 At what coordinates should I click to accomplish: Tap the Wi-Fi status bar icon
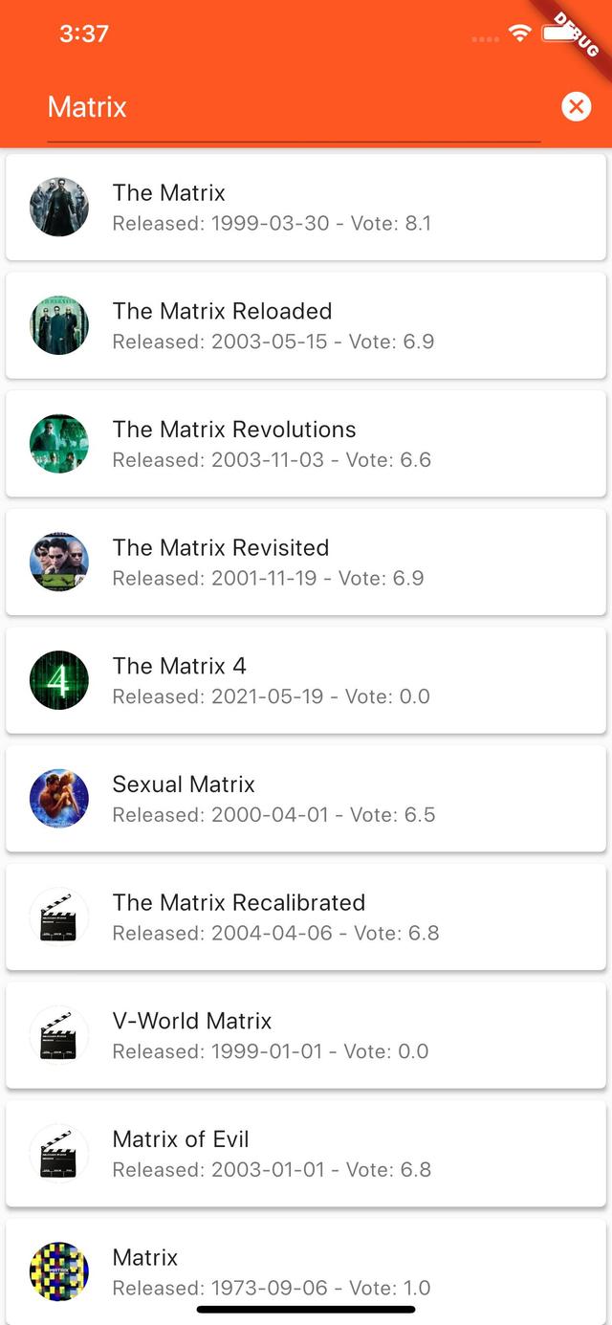pyautogui.click(x=519, y=33)
